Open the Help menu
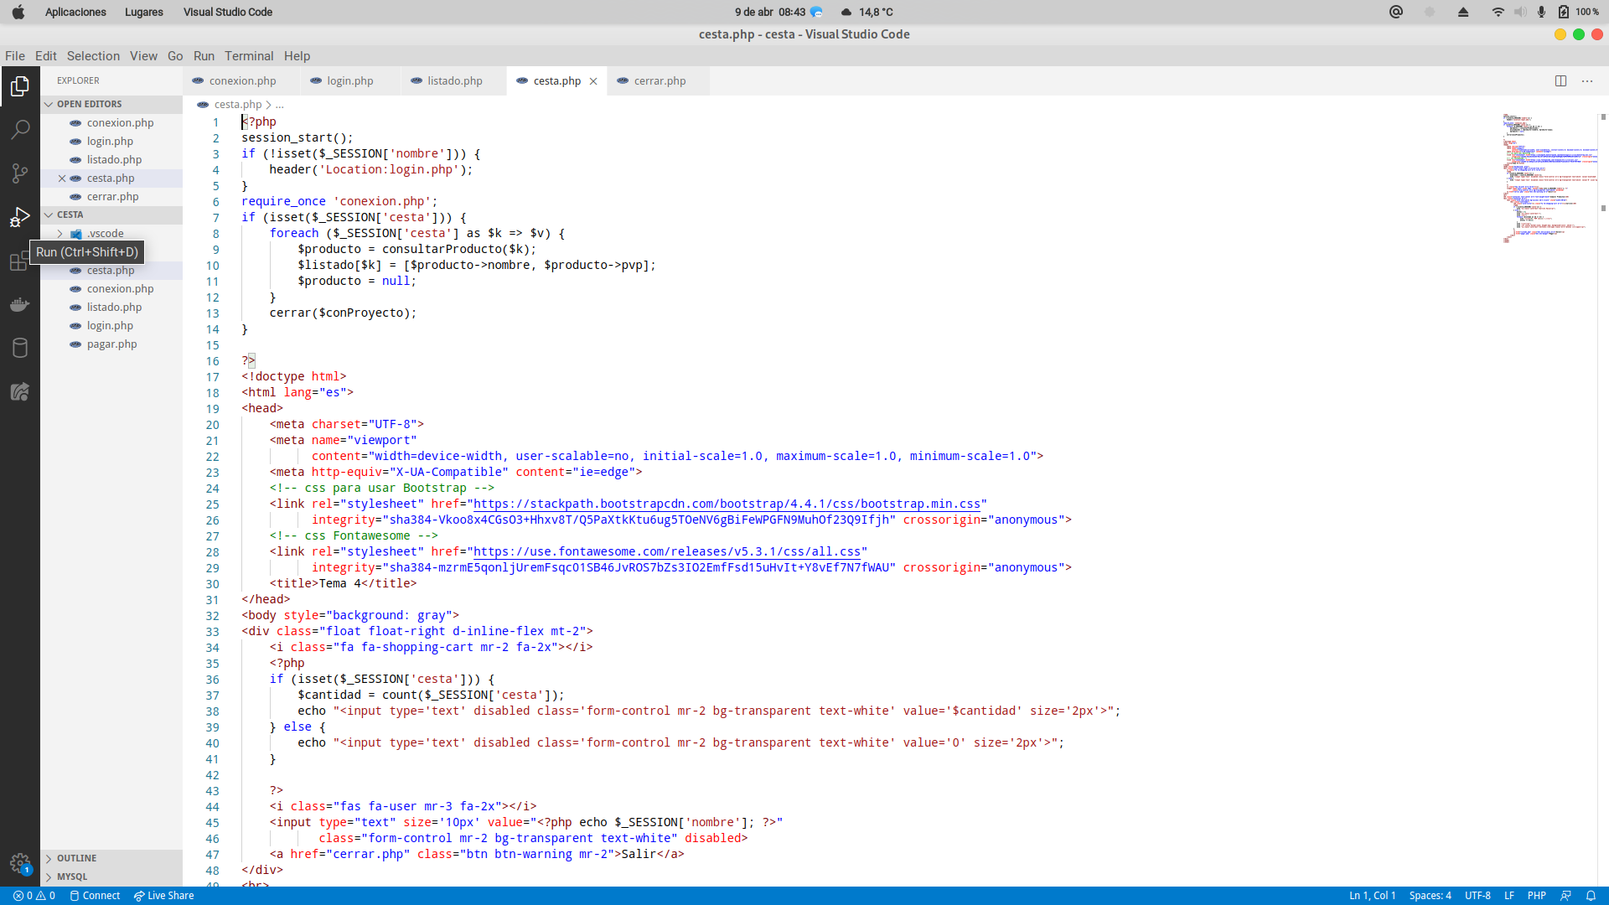The height and width of the screenshot is (905, 1609). (297, 56)
